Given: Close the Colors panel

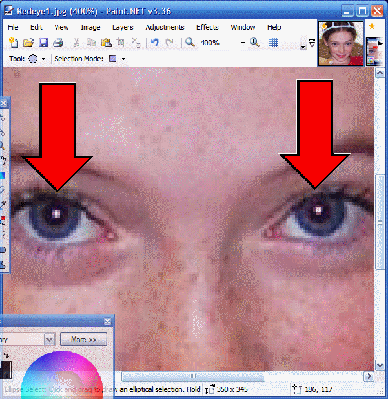Looking at the screenshot, I should (107, 322).
